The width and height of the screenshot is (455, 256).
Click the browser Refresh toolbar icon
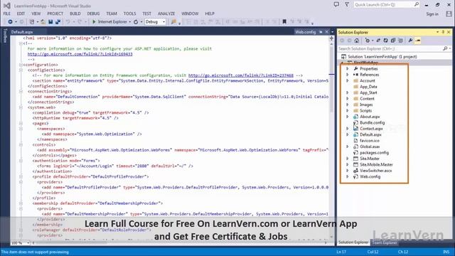[x=136, y=22]
